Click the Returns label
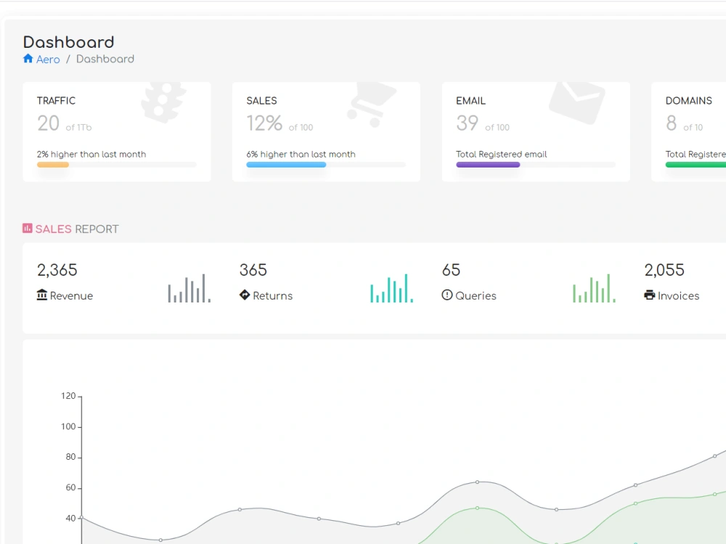This screenshot has width=726, height=544. tap(273, 296)
